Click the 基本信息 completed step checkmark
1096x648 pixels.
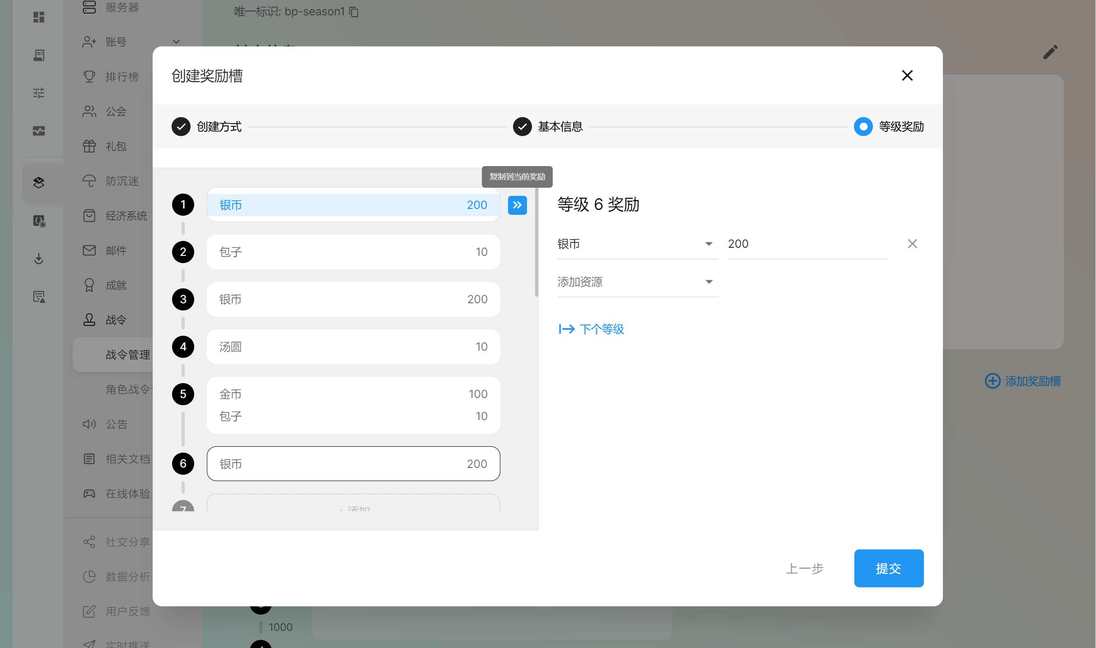(x=522, y=127)
